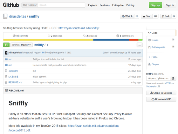Open the GitHub logo home link
Screen dimensions: 178x134
11,5
